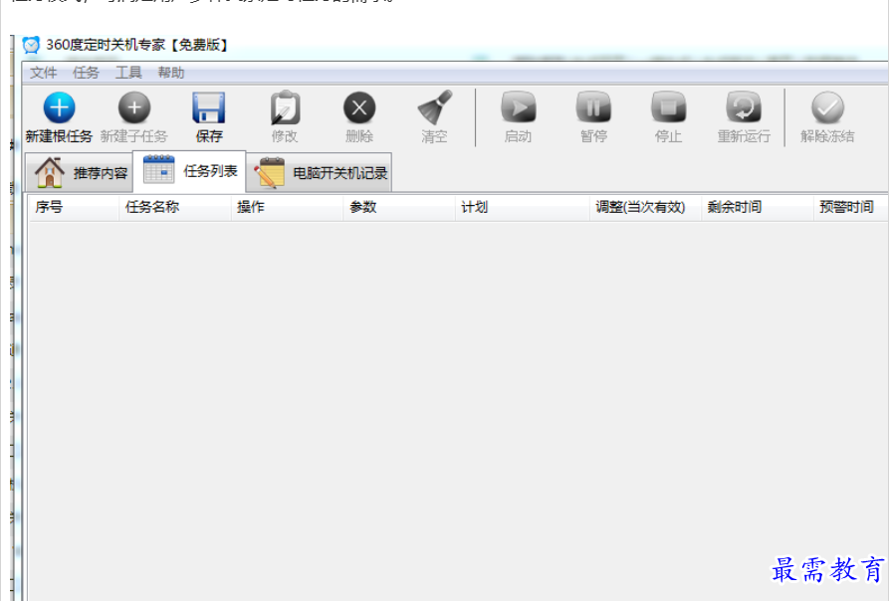Switch to the 电脑开关机记录 tab

[x=320, y=172]
